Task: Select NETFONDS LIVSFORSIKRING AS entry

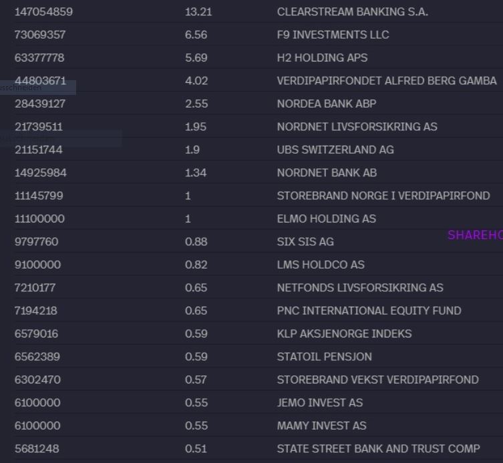Action: pos(360,288)
